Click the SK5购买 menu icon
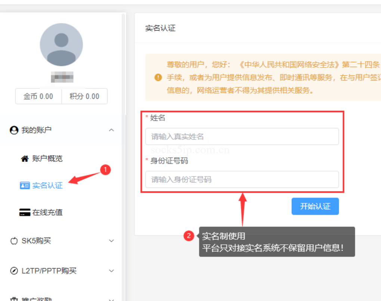Viewport: 381px width, 301px height. click(x=14, y=241)
